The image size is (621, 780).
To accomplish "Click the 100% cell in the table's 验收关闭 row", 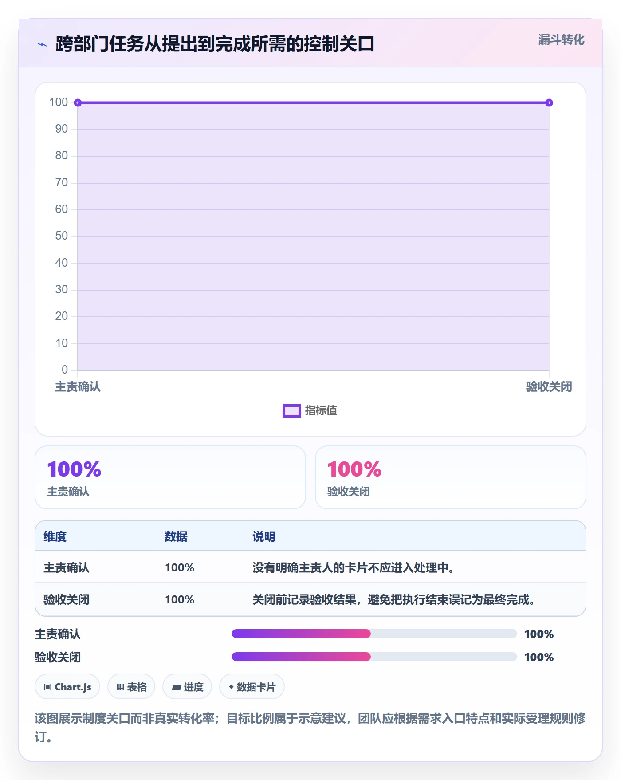I will pyautogui.click(x=180, y=600).
